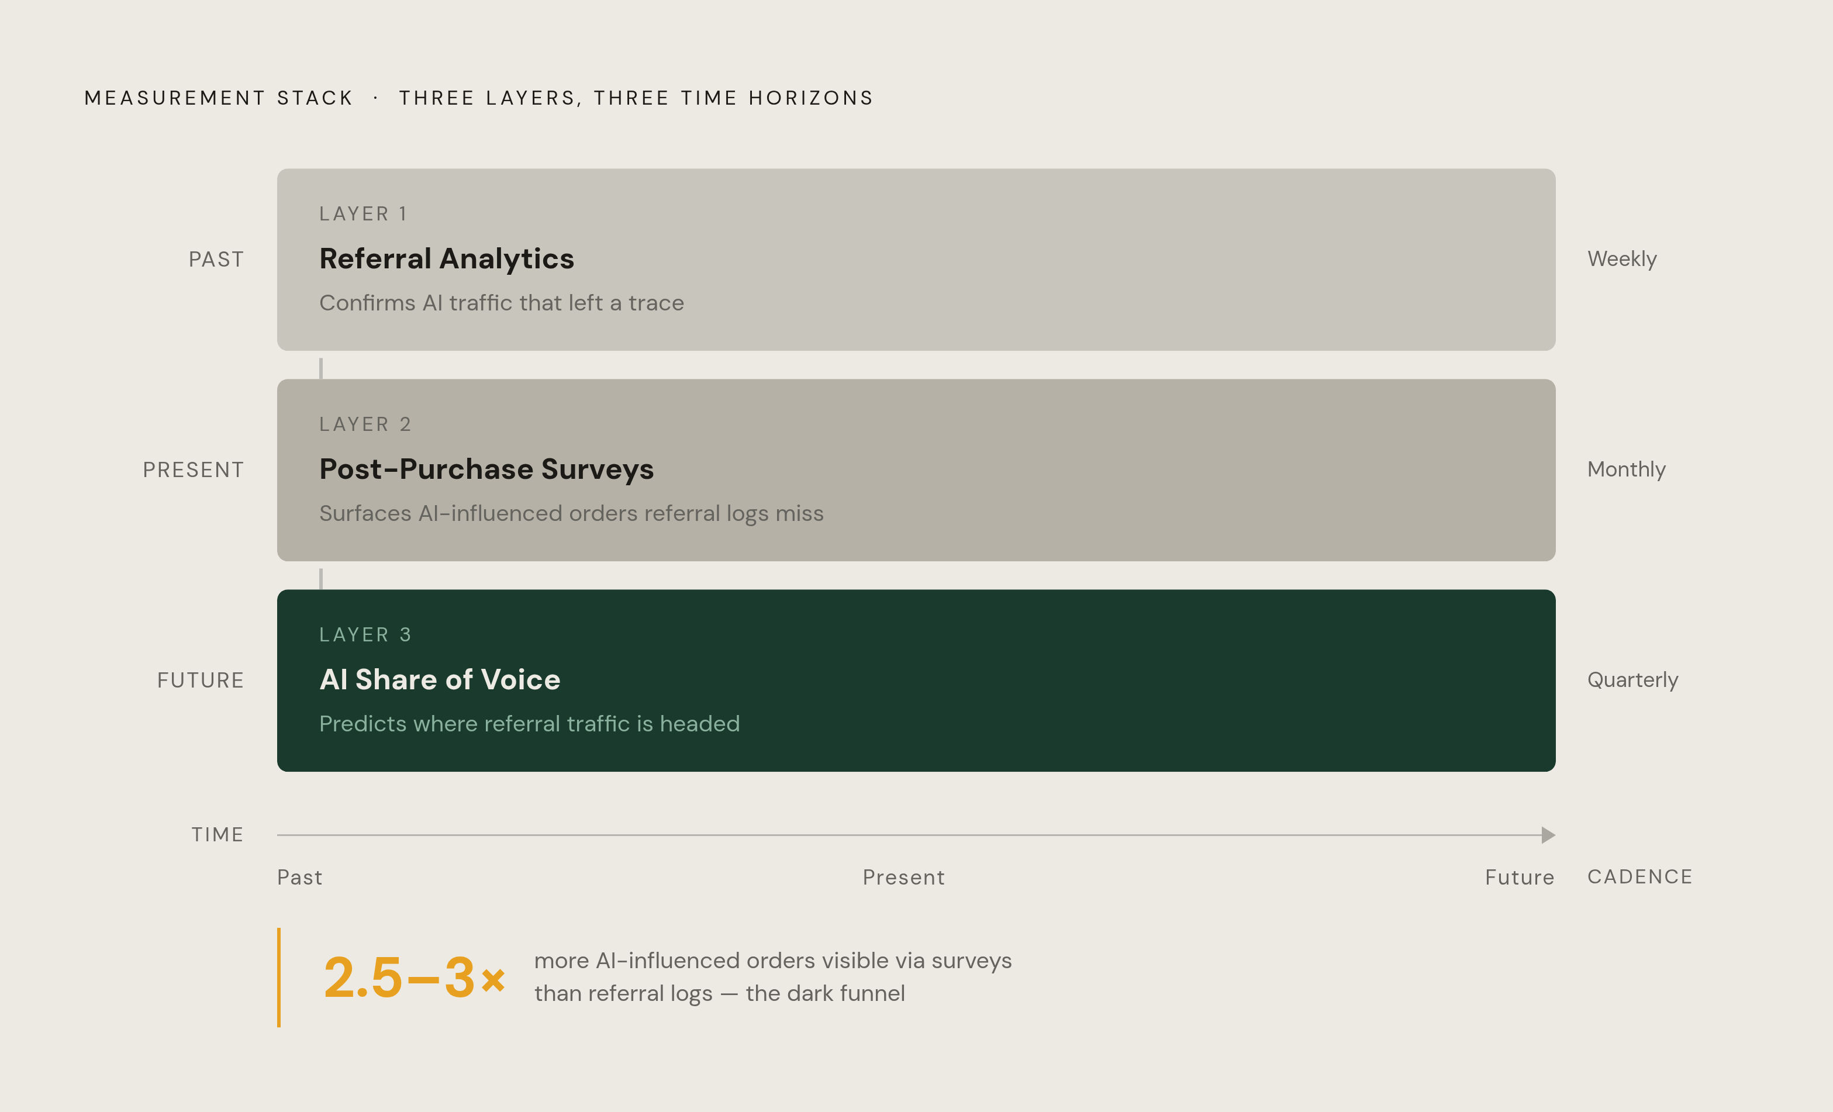This screenshot has height=1112, width=1833.
Task: Click 'Surfaces AI-influenced orders referral logs miss'
Action: click(x=571, y=513)
